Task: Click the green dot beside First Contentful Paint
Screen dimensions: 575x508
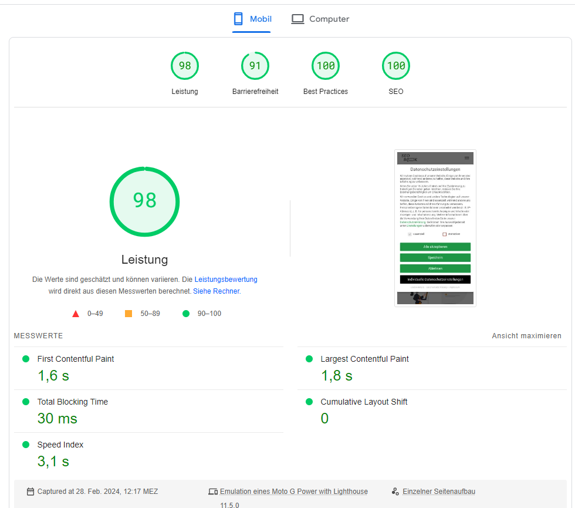Action: (x=25, y=358)
